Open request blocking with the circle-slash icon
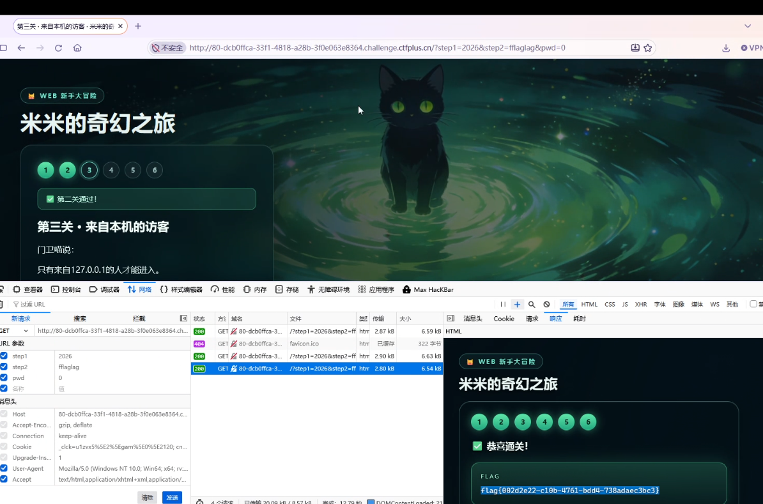This screenshot has width=763, height=504. click(546, 305)
